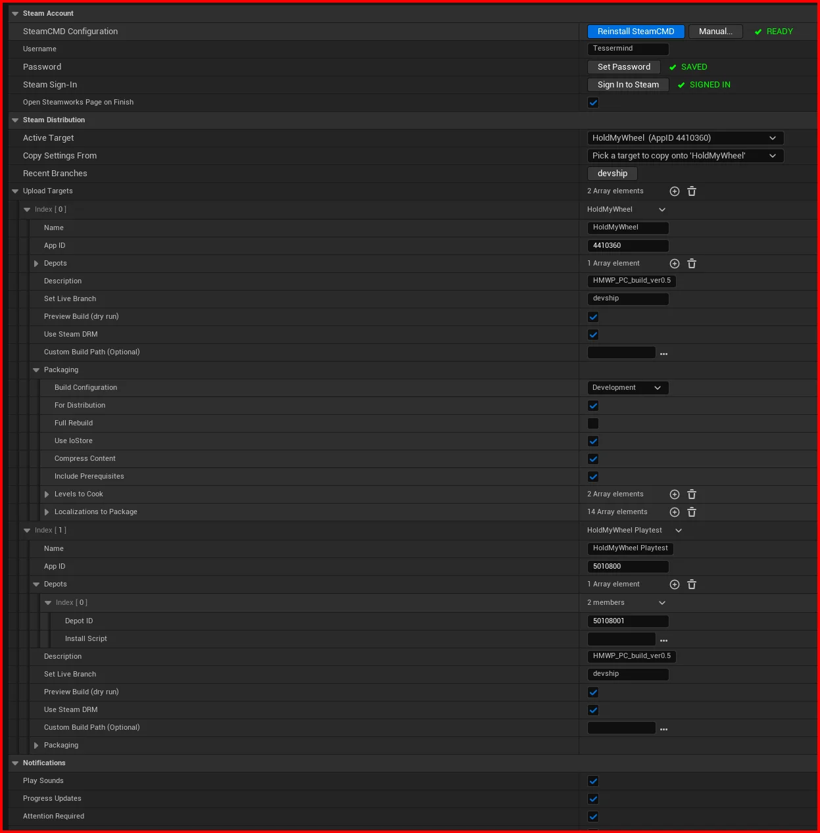Click Reinstall SteamCMD button
This screenshot has width=820, height=833.
[636, 32]
